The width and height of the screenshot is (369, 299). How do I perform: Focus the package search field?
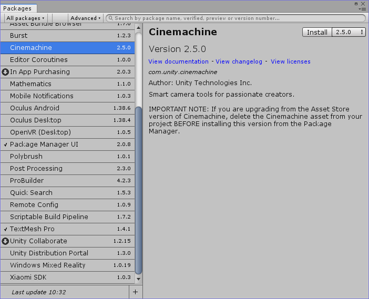coord(236,18)
